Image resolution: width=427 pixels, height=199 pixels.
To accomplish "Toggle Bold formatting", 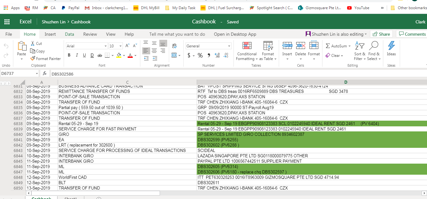I will pyautogui.click(x=69, y=55).
